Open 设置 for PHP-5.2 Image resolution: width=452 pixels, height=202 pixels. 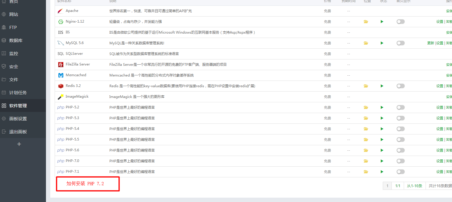(440, 108)
